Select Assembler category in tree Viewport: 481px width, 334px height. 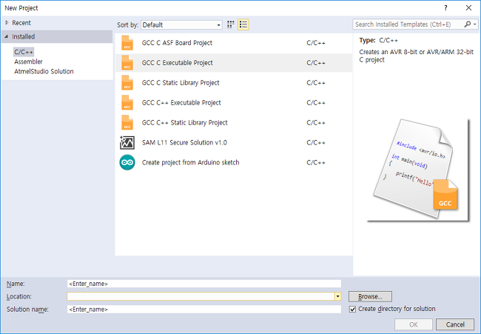28,61
